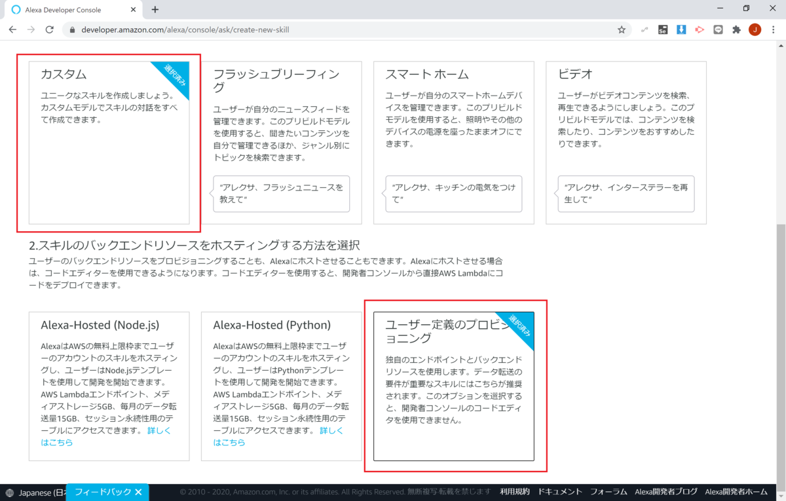786x501 pixels.
Task: Open the Selenium IDE extension icon
Action: pos(662,29)
